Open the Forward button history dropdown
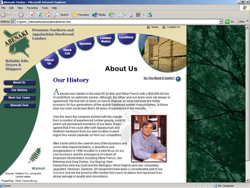Viewport: 250px width, 188px height. point(26,15)
